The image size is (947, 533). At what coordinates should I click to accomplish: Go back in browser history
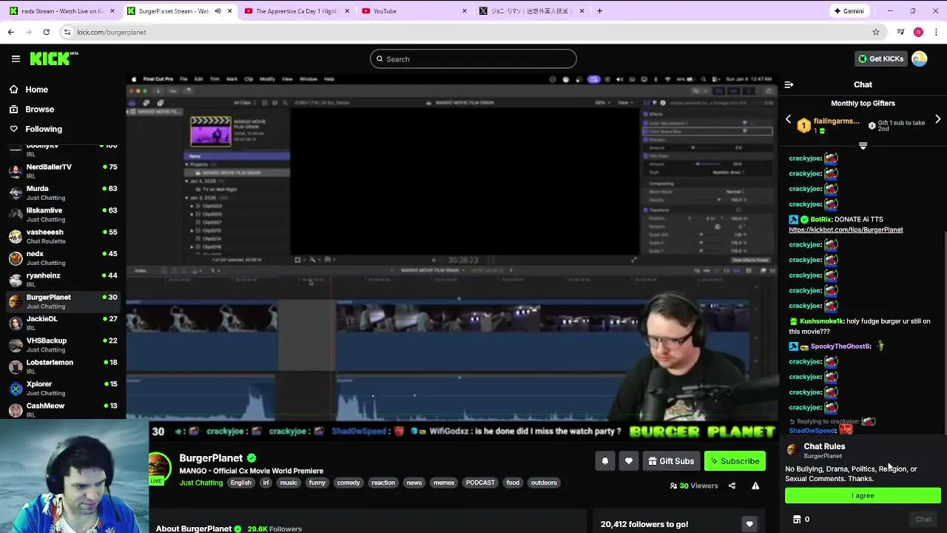(10, 32)
